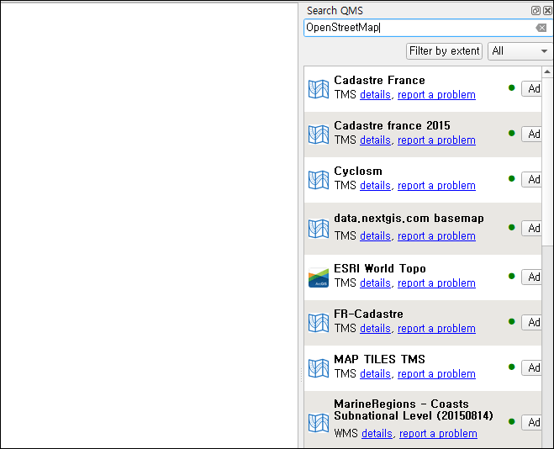
Task: Click green status dot for ESRI World Topo
Action: [x=511, y=276]
